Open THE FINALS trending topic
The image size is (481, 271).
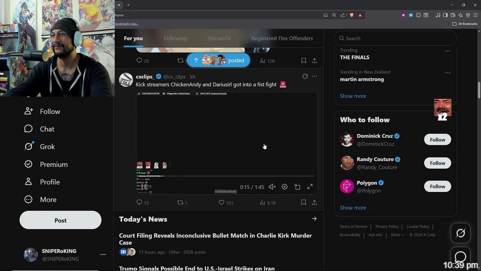point(355,58)
